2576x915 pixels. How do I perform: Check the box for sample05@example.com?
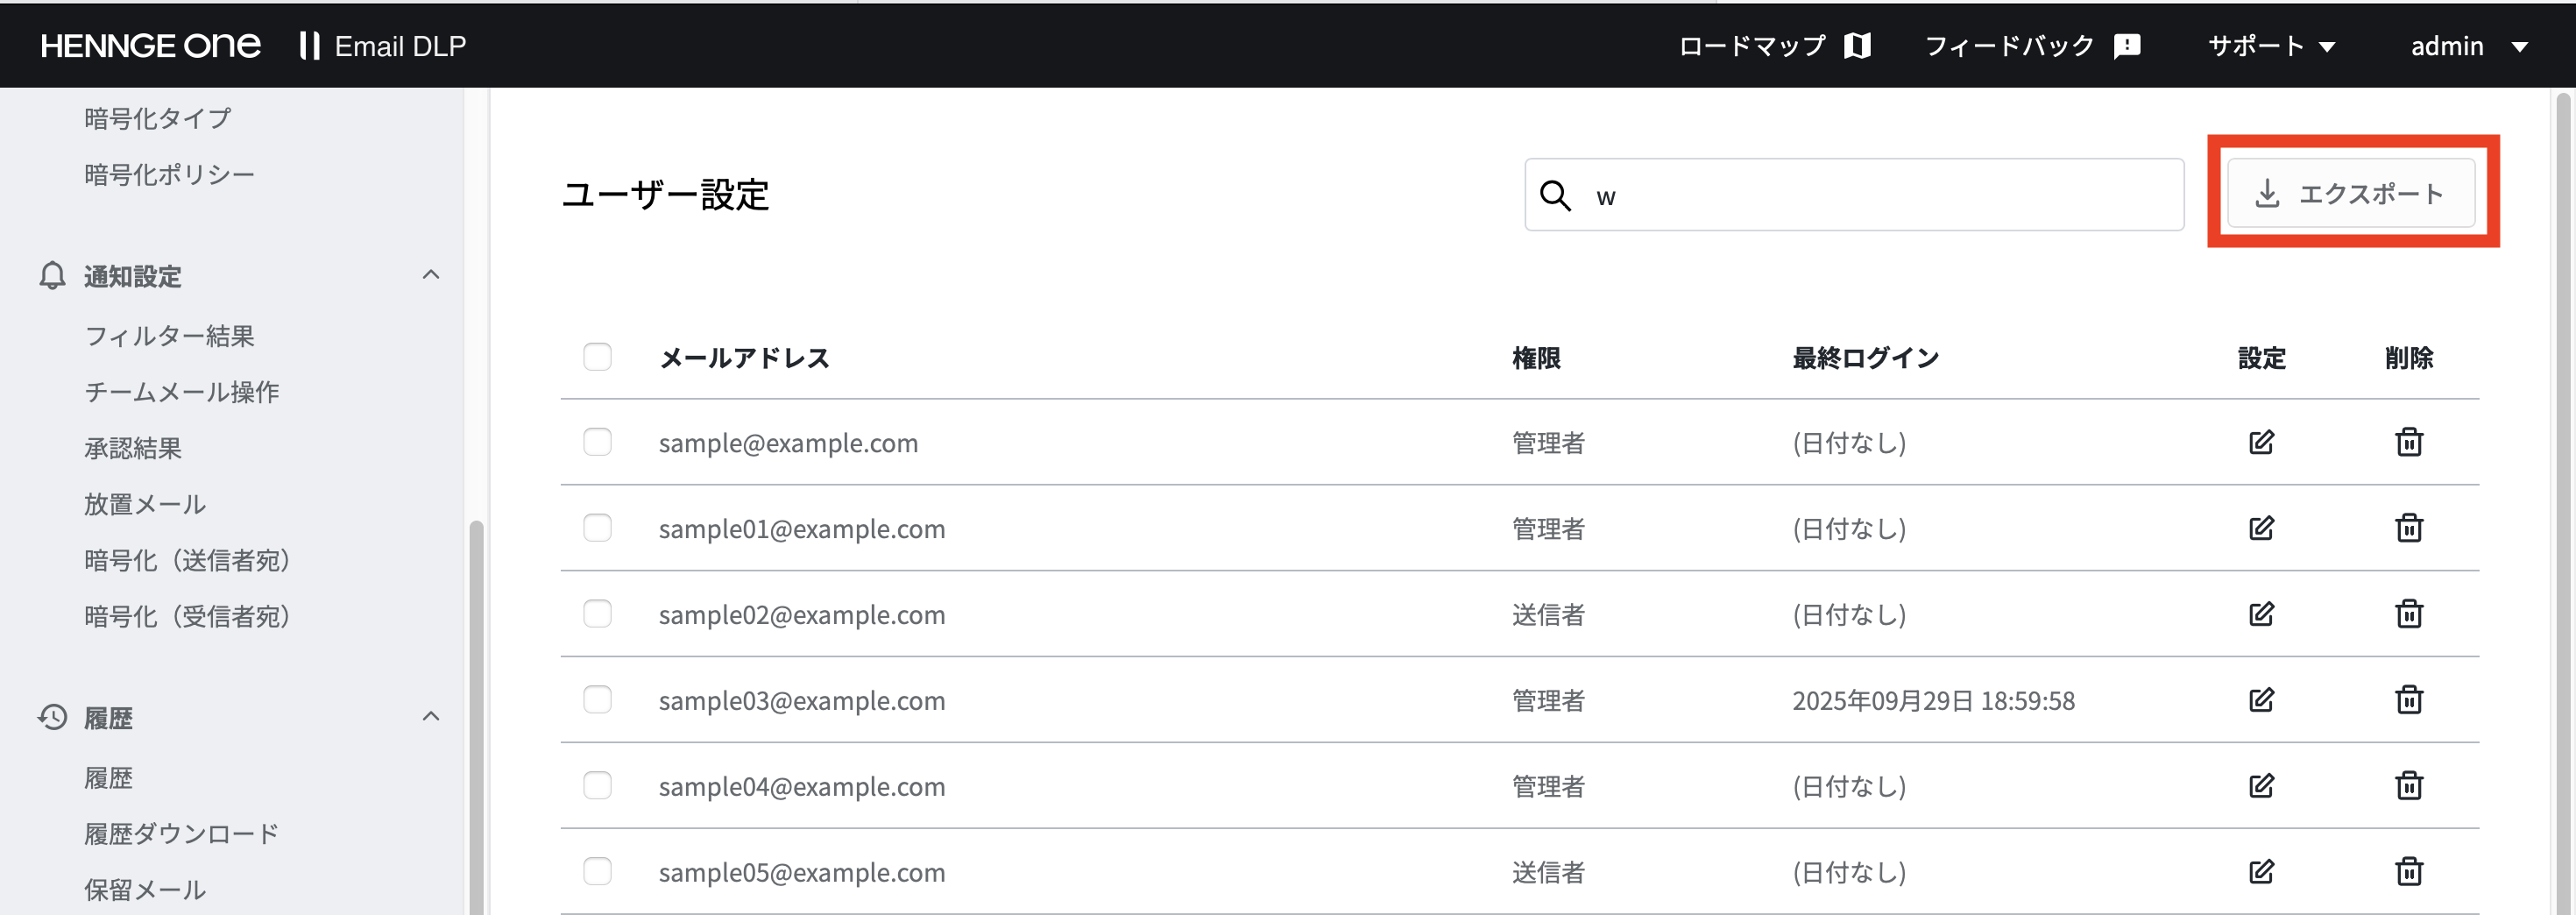pyautogui.click(x=597, y=872)
